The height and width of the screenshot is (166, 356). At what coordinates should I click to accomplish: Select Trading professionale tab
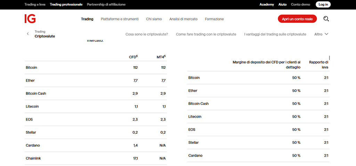click(66, 4)
